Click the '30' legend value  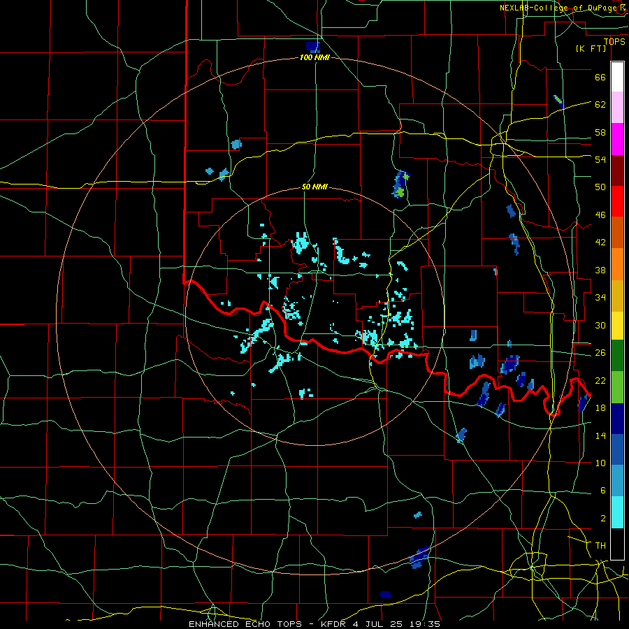(600, 325)
